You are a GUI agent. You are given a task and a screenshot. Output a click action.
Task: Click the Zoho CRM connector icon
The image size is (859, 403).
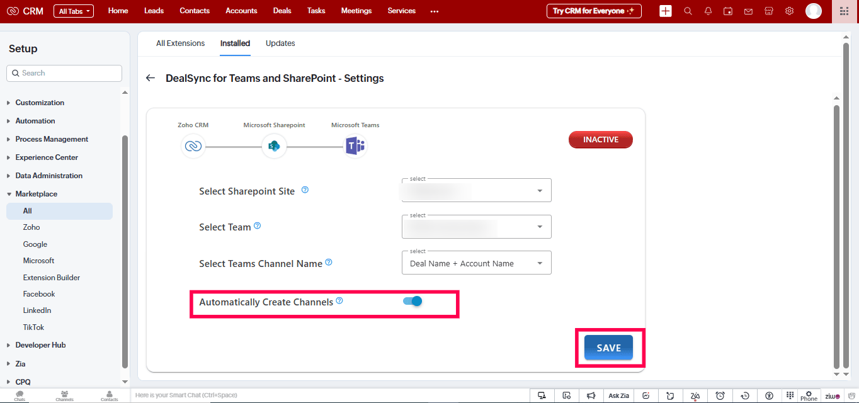[193, 146]
